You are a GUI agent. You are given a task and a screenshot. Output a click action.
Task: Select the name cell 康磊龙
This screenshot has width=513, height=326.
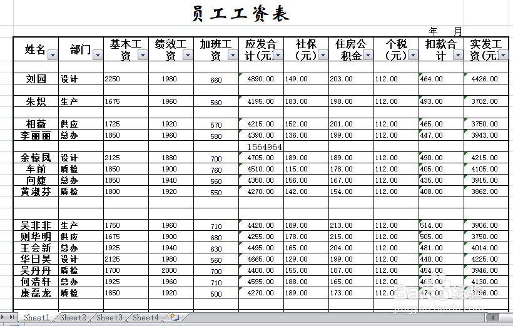coord(36,293)
